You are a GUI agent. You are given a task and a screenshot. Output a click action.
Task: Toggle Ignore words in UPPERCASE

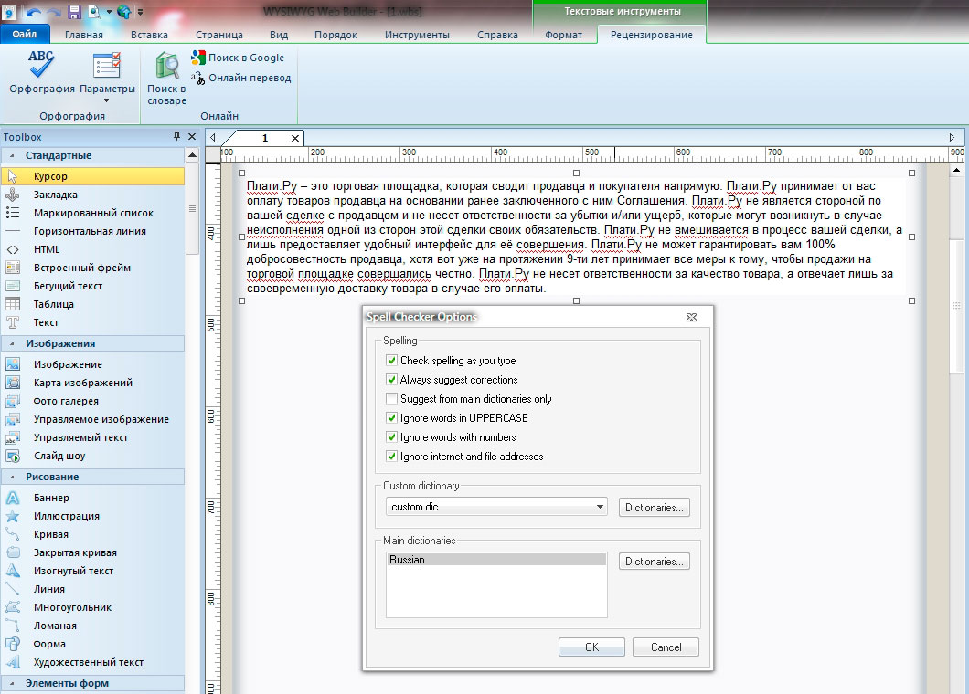click(391, 417)
